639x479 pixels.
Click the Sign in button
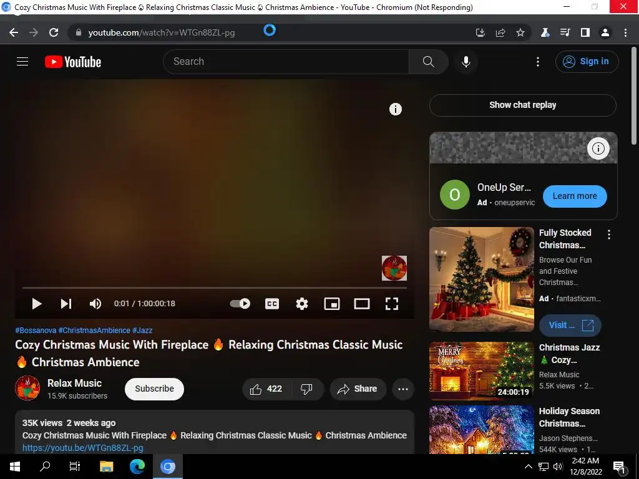pos(587,62)
